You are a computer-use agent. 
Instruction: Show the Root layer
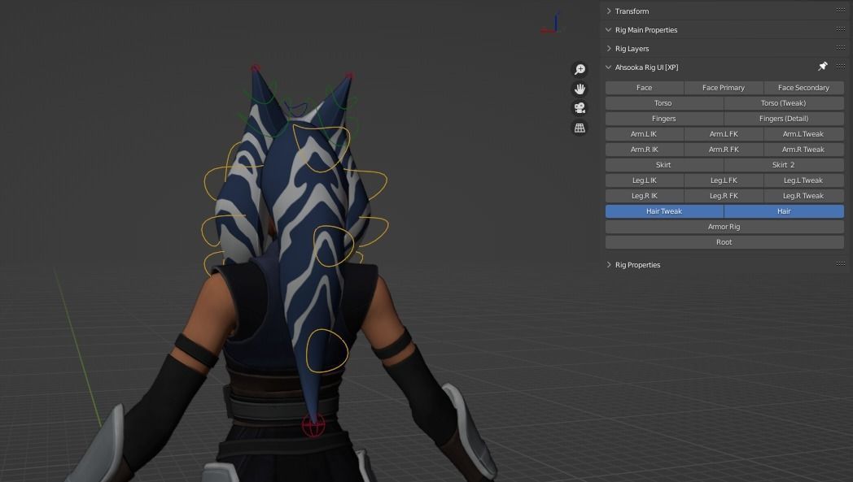coord(724,242)
